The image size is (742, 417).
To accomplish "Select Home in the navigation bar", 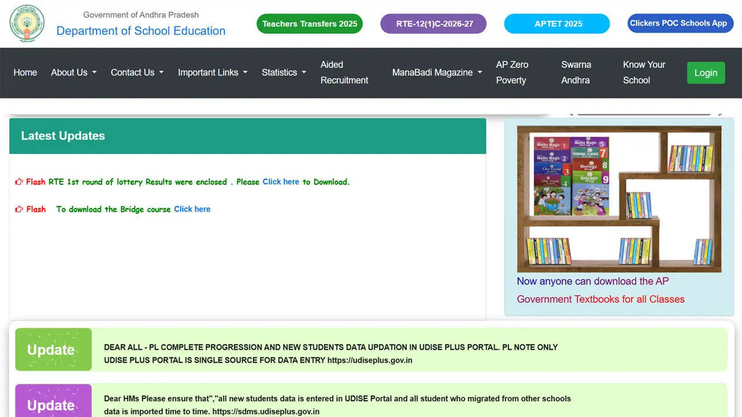I will tap(25, 72).
